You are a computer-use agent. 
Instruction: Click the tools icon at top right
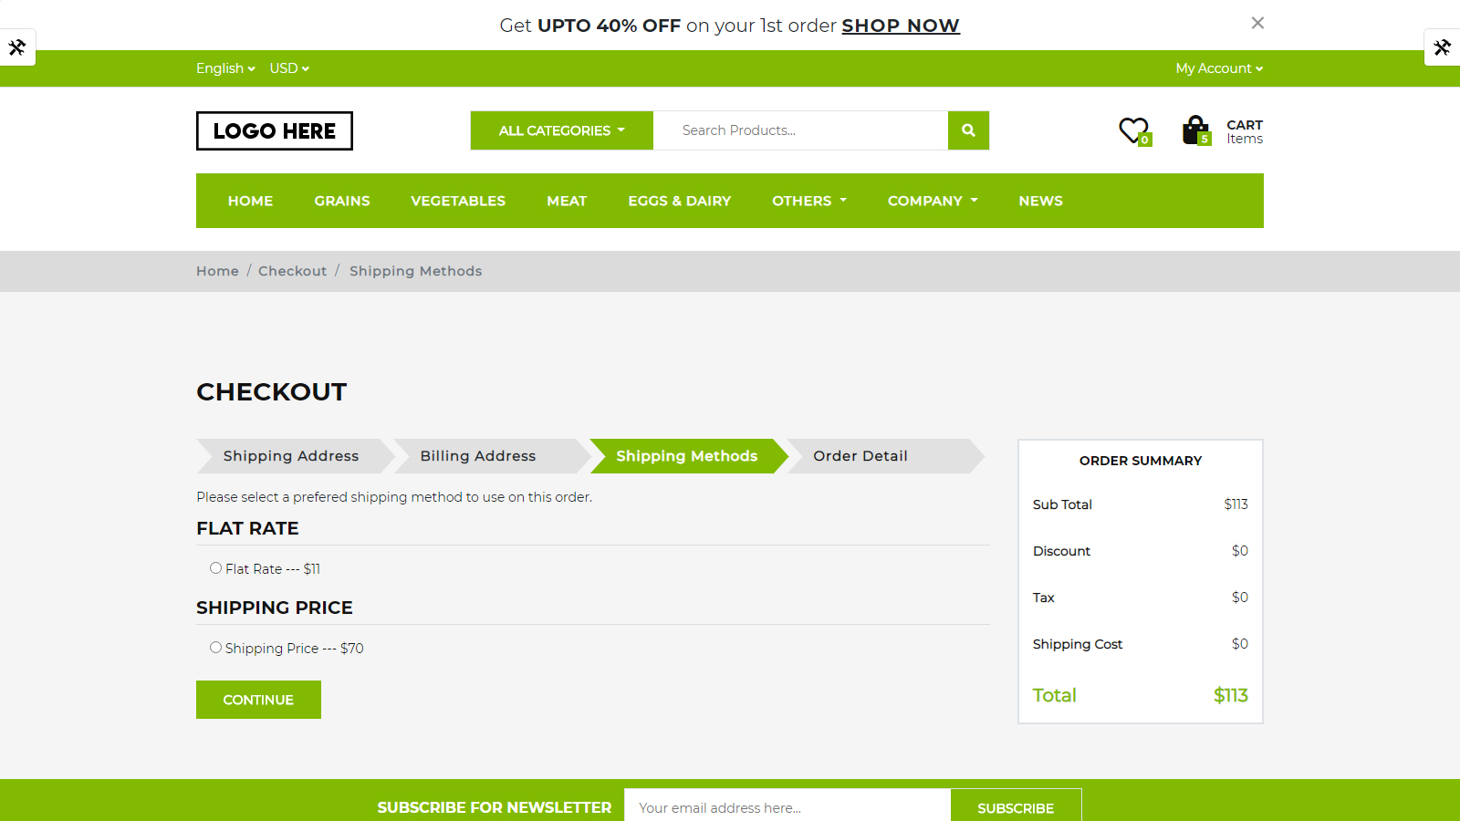pyautogui.click(x=1442, y=47)
